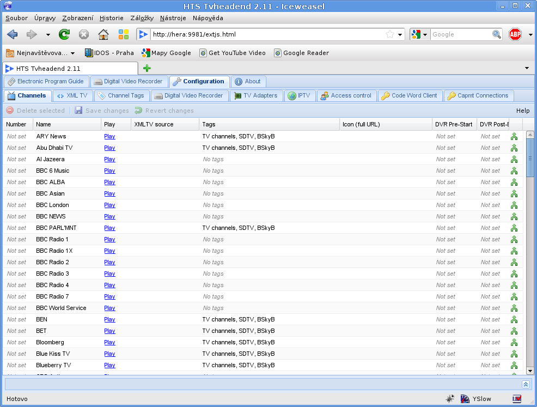
Task: Click the channel grid vertical scrollbar thumb
Action: pyautogui.click(x=530, y=157)
